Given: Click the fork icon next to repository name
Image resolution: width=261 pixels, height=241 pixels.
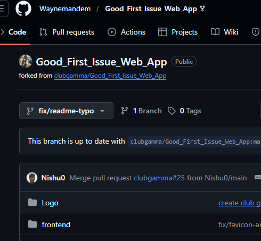Looking at the screenshot, I should pos(202,9).
